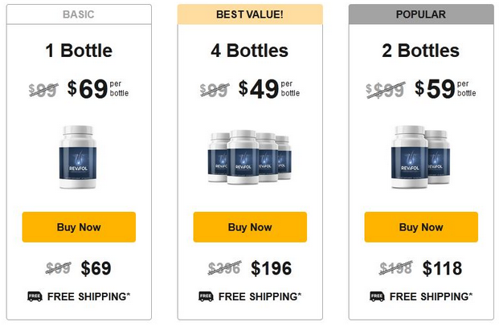Click the "2 Bottles" heading
The height and width of the screenshot is (334, 499).
[x=421, y=52]
